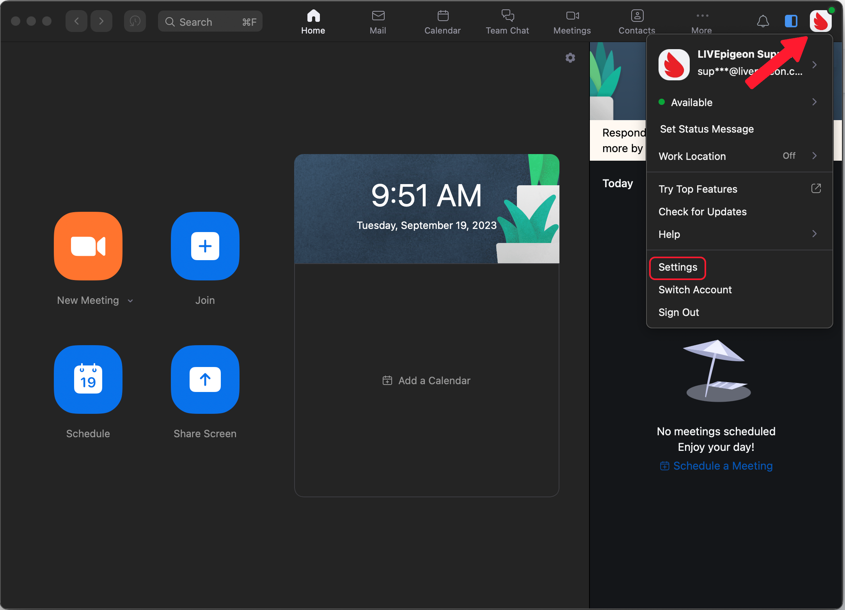Open the Schedule calendar icon
Screen dimensions: 845x610
click(88, 379)
